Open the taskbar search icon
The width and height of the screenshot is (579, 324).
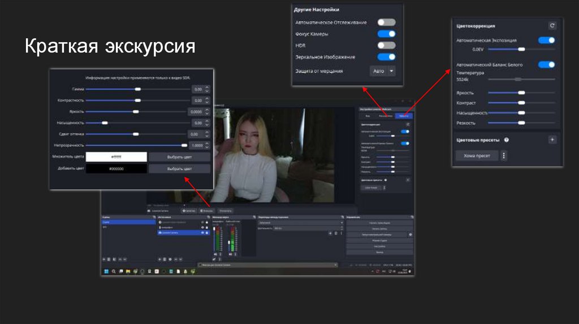[113, 272]
